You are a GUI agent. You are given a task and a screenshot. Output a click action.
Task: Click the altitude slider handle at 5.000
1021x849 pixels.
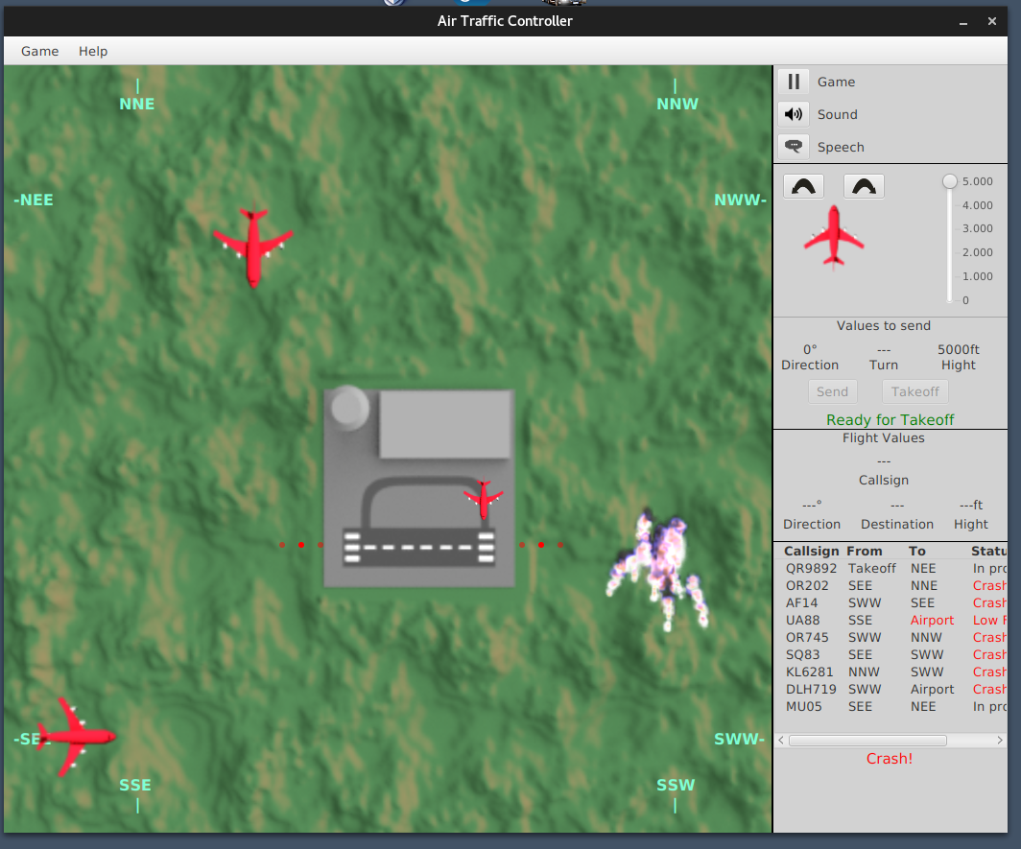[950, 181]
